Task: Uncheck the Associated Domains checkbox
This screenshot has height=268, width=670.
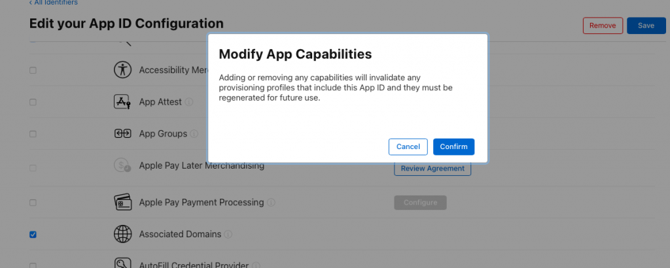Action: point(33,234)
